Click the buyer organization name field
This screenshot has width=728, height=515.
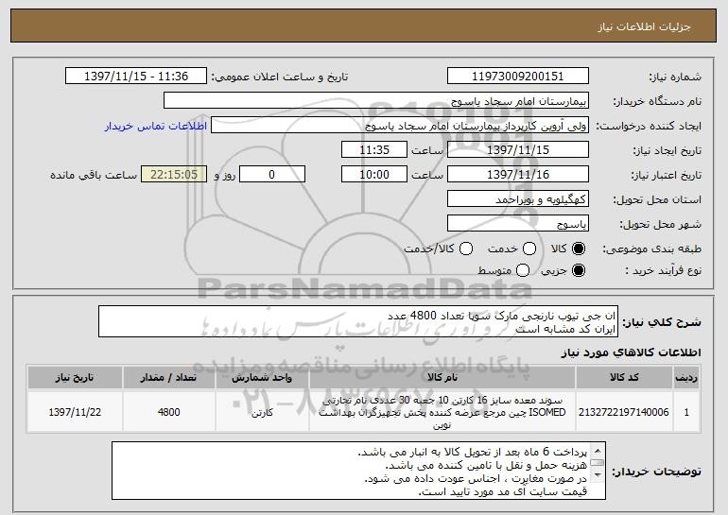pos(376,101)
